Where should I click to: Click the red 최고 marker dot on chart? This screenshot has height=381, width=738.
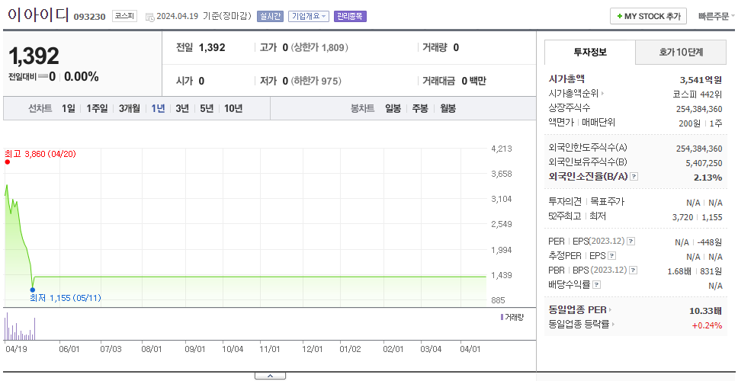pos(7,162)
